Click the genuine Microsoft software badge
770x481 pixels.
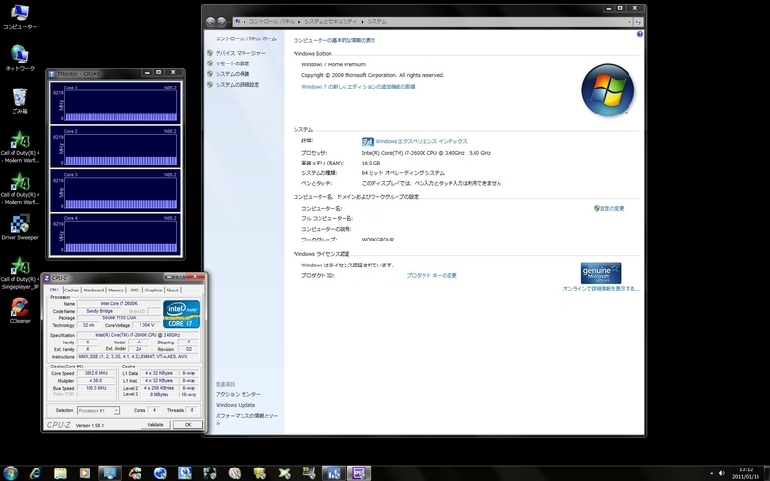click(x=601, y=273)
